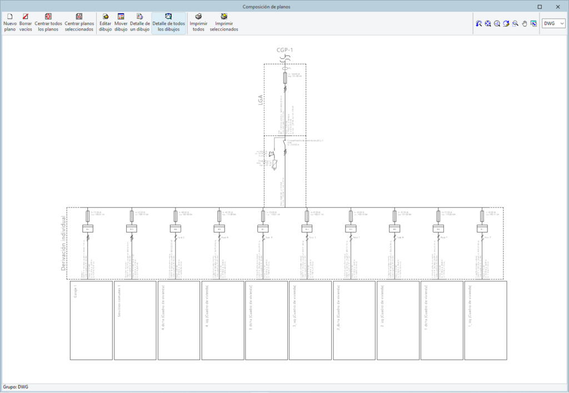The height and width of the screenshot is (393, 569).
Task: Click the window switch icon beside pan
Action: tap(533, 23)
